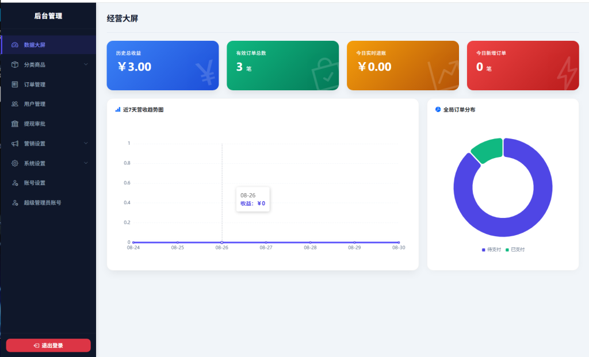Click the 后台管理 sidebar title
Viewport: 589px width, 357px height.
pos(48,16)
